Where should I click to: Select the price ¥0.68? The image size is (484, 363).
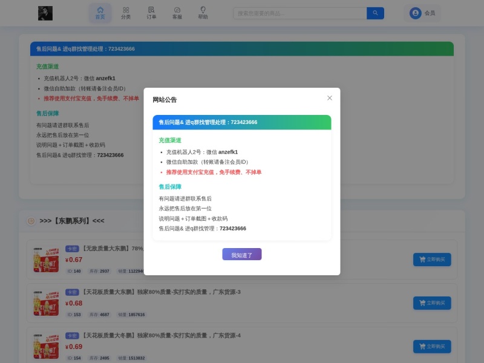[74, 304]
